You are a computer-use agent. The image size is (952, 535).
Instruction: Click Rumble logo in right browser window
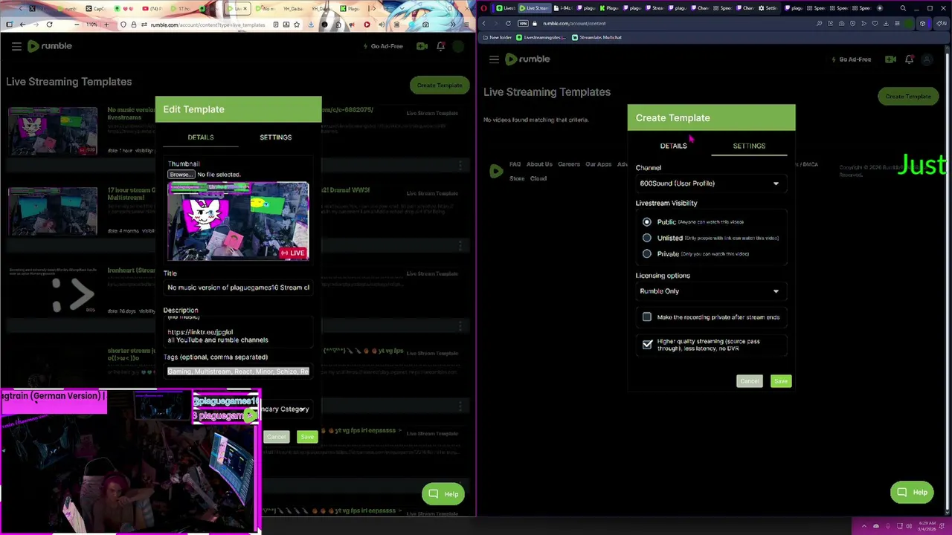tap(527, 59)
